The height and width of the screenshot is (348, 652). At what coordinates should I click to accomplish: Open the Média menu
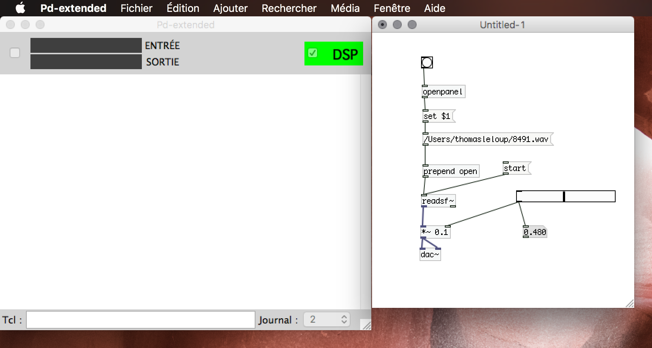[x=345, y=8]
